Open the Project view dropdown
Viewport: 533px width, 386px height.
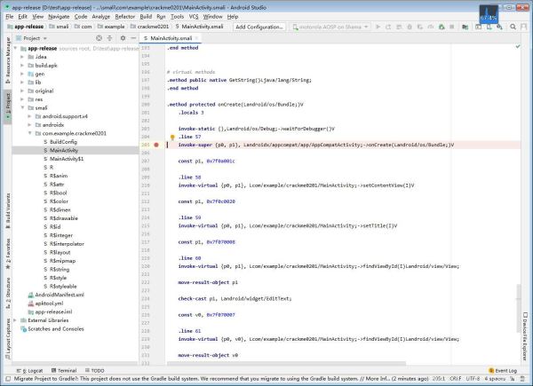click(35, 39)
